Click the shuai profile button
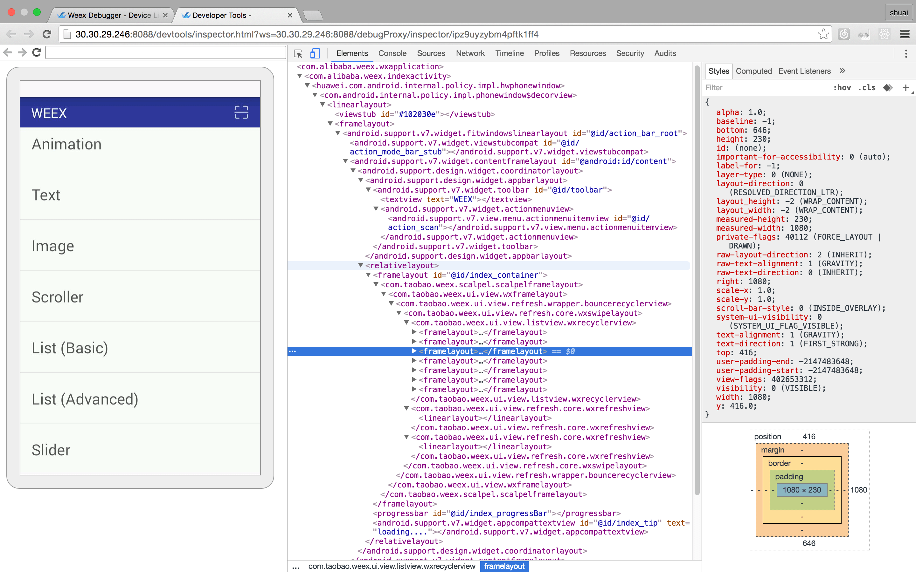Screen dimensions: 916x572 click(x=899, y=12)
